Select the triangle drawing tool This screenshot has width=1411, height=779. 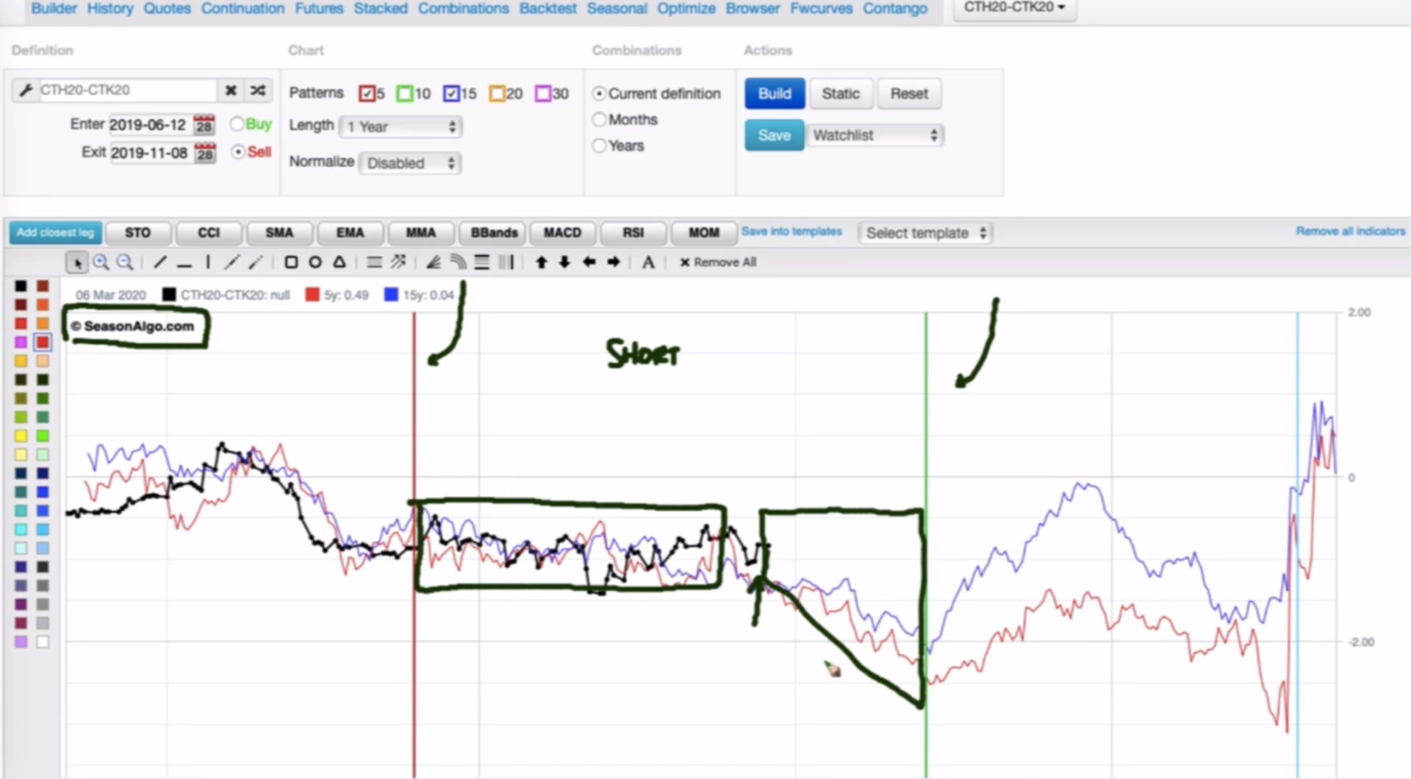[339, 262]
